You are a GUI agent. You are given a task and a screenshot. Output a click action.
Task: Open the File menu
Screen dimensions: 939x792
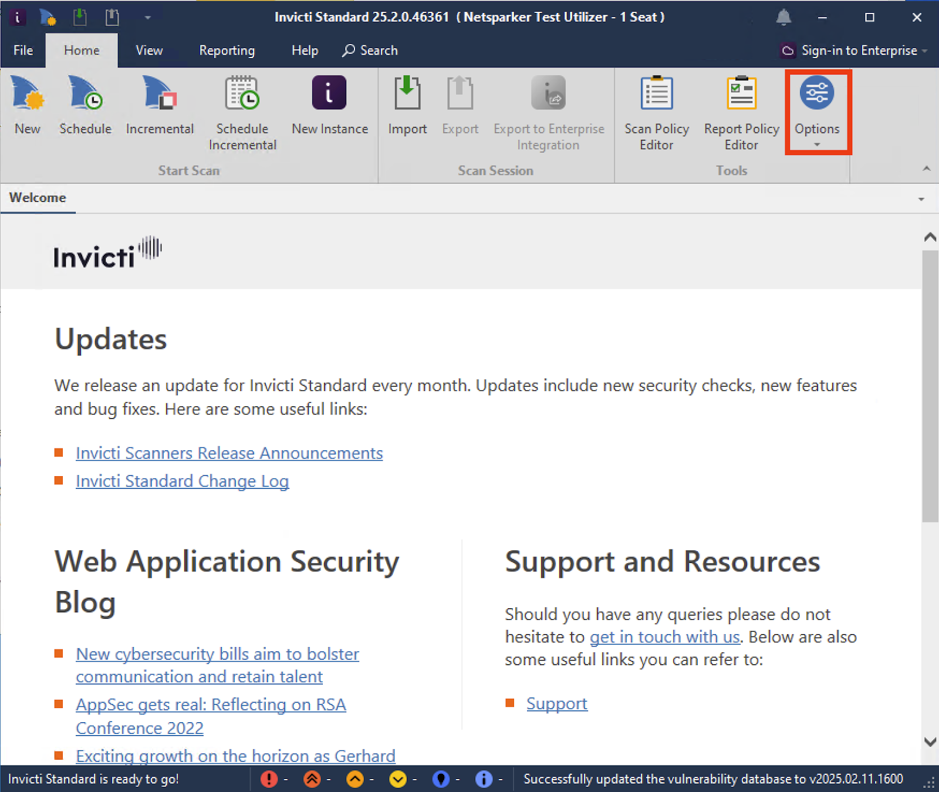[23, 50]
